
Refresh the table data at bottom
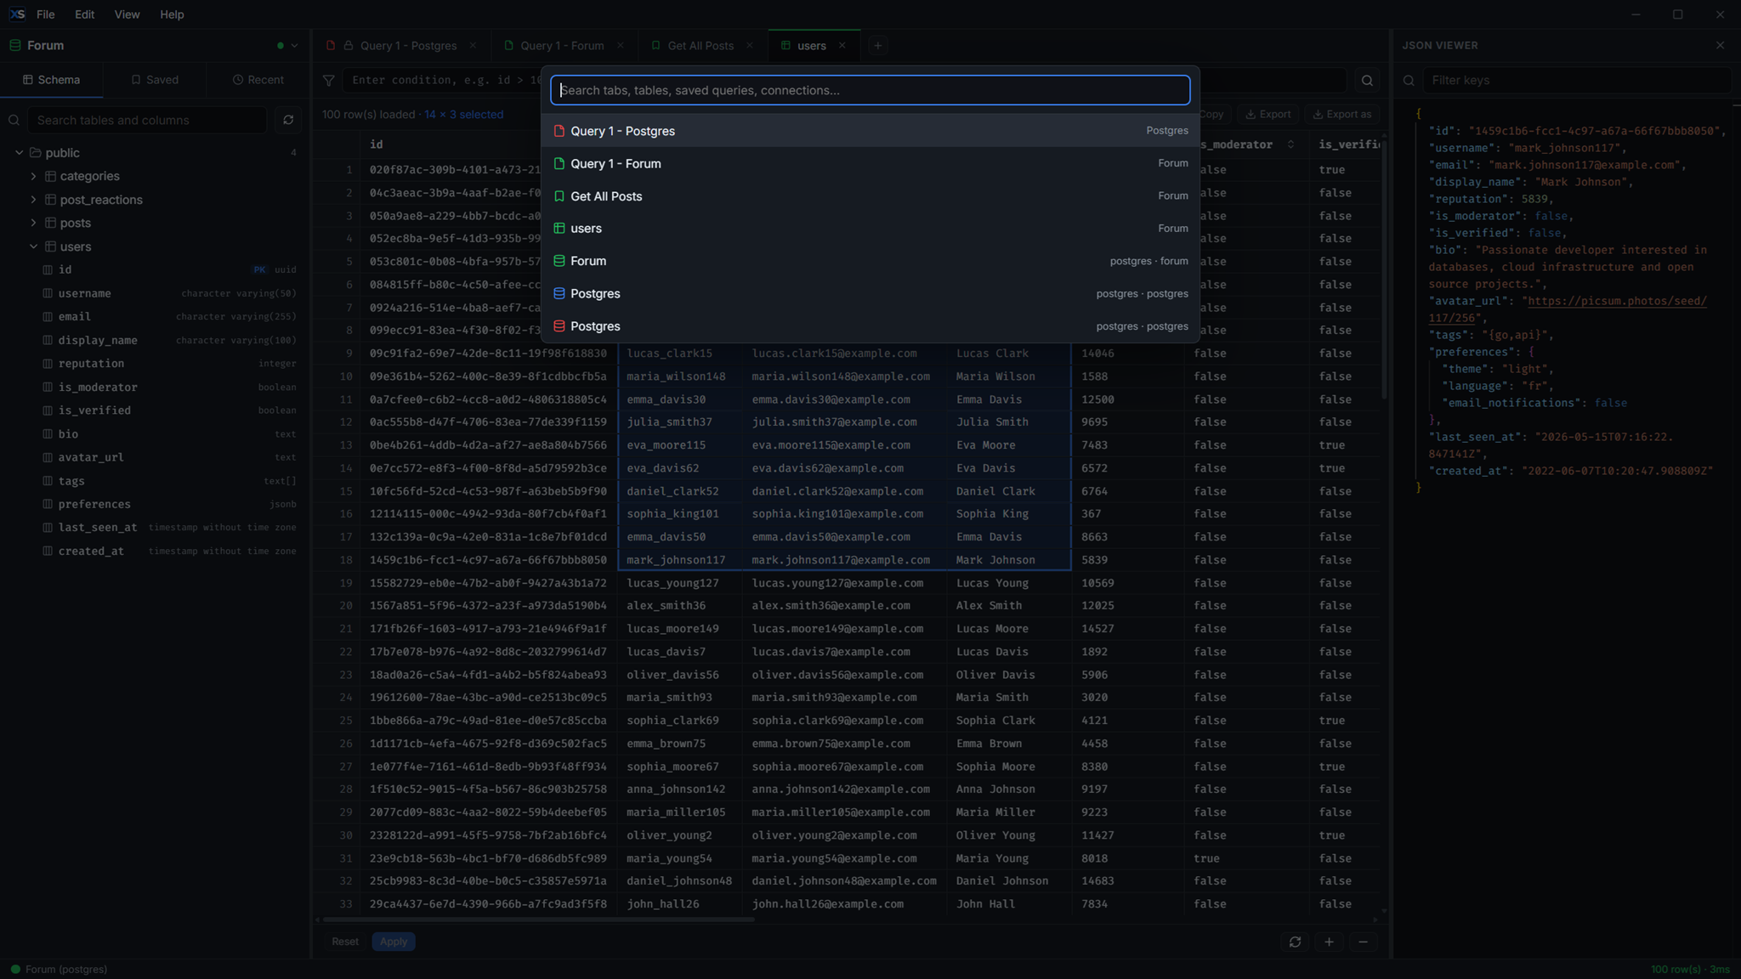click(1295, 942)
